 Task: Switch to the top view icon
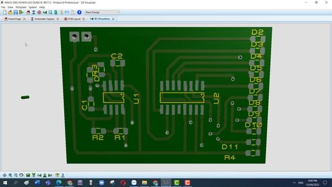[x=28, y=175]
